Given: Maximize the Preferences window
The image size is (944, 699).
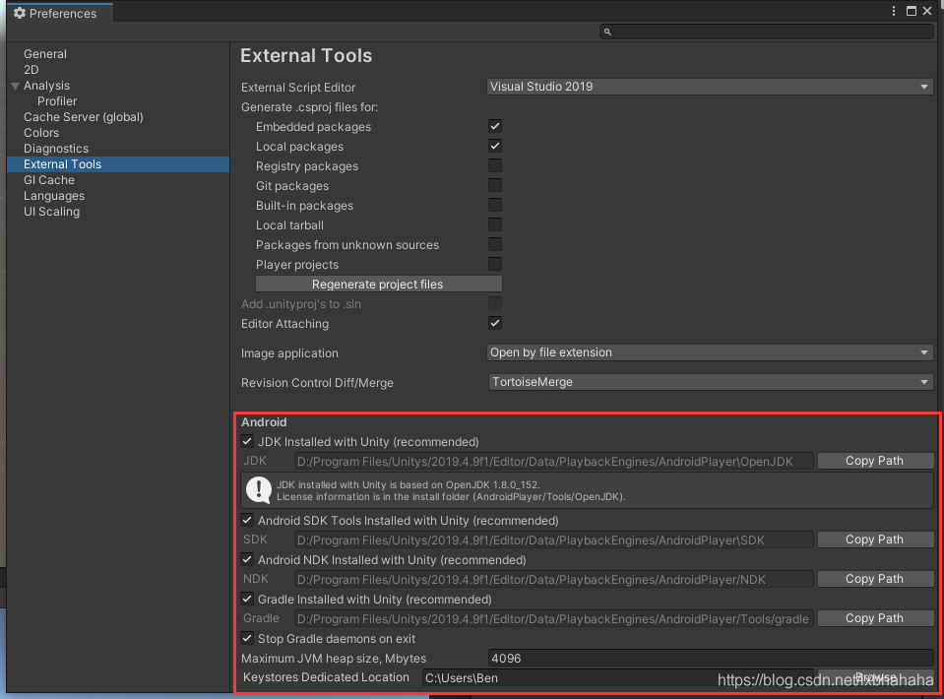Looking at the screenshot, I should click(911, 11).
